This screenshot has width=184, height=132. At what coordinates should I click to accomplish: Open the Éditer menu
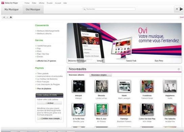[34, 3]
